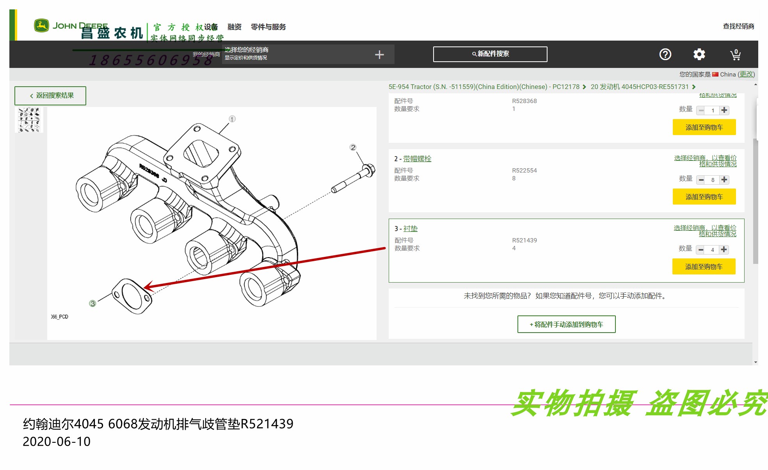The height and width of the screenshot is (470, 768).
Task: Select your dealer dropdown
Action: pos(308,54)
